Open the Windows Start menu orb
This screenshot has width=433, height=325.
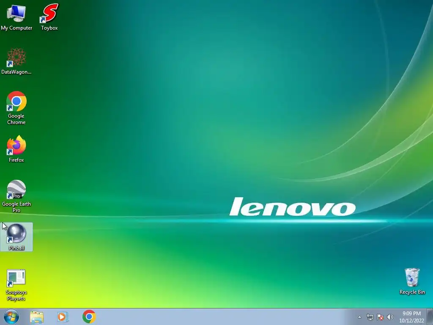[11, 317]
